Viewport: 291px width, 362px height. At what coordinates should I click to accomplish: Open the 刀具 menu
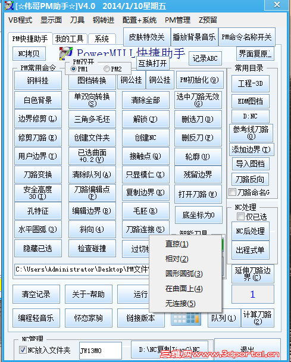click(x=77, y=20)
